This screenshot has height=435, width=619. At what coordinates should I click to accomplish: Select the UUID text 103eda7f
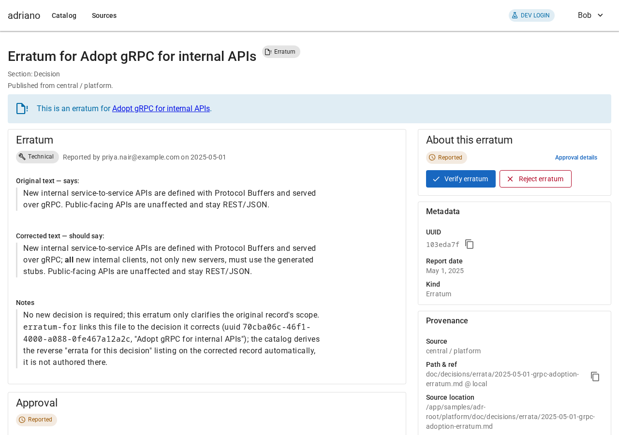443,245
